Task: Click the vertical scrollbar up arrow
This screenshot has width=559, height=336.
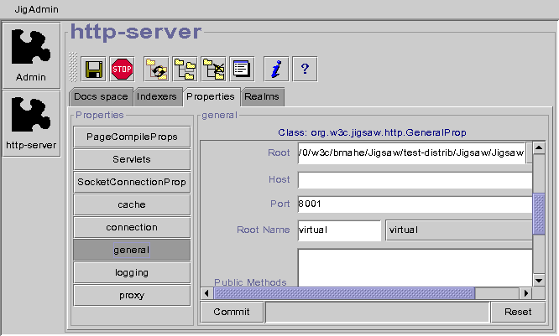Action: coord(539,147)
